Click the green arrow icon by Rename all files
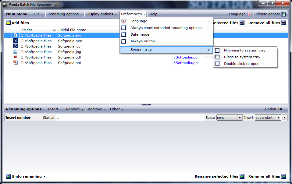Screen dimensions: 292x184 point(284,176)
